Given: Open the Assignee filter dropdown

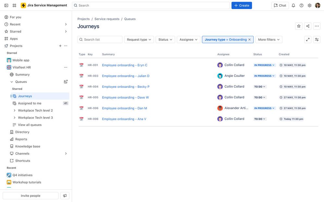Looking at the screenshot, I should 188,39.
